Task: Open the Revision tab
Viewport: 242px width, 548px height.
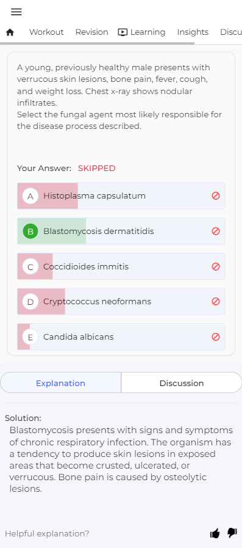Action: pyautogui.click(x=91, y=32)
